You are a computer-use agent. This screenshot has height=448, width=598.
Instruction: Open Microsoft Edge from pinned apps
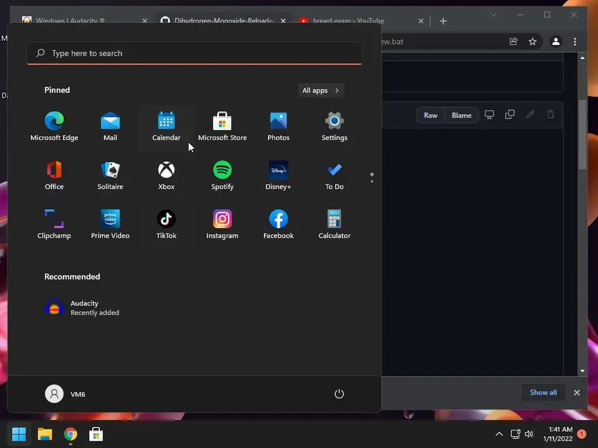click(x=54, y=127)
